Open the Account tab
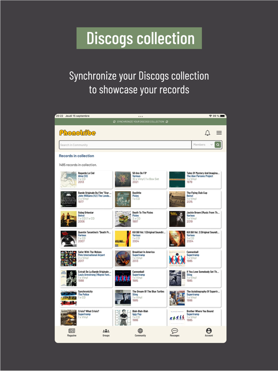 click(208, 332)
